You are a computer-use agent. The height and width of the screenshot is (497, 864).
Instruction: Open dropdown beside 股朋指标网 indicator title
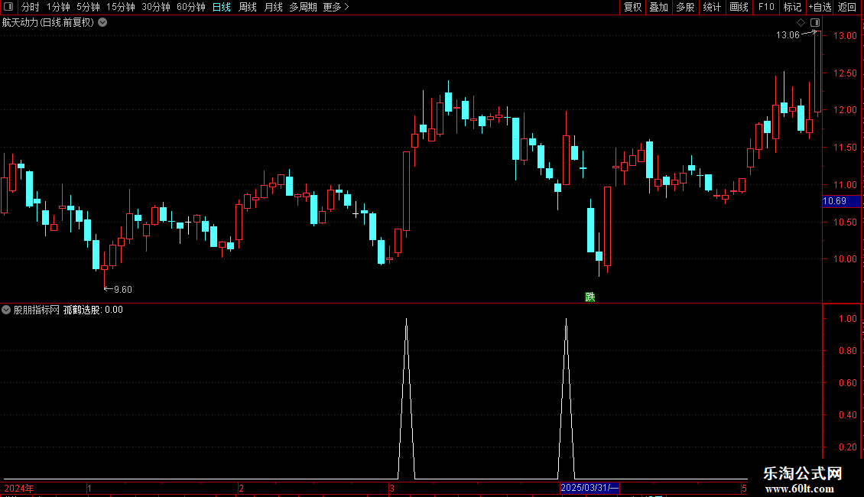coord(6,310)
